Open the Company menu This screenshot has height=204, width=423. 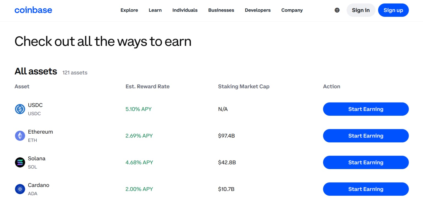click(x=292, y=10)
